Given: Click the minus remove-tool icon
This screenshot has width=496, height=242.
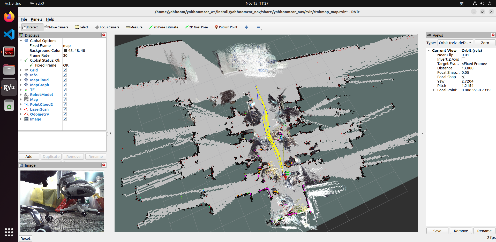Looking at the screenshot, I should (x=259, y=27).
